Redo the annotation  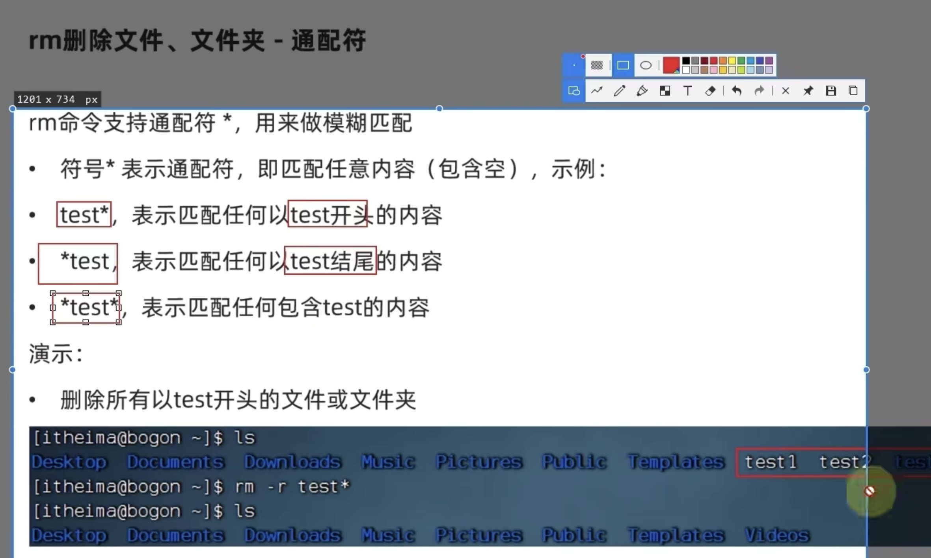pyautogui.click(x=759, y=91)
